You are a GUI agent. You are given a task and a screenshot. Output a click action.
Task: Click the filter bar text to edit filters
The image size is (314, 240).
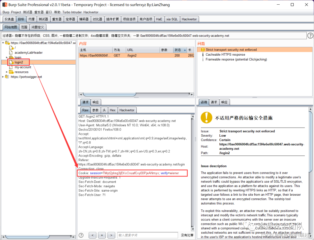click(x=154, y=36)
